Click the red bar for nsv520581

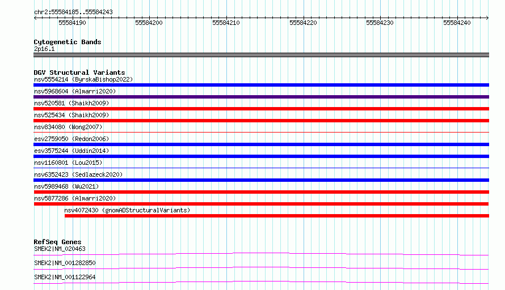[261, 109]
